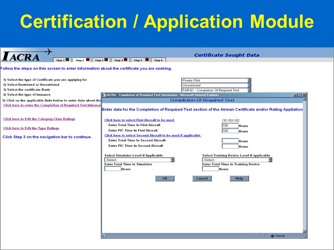Click the Internet zone globe icon
Image resolution: width=334 pixels, height=250 pixels.
point(272,236)
